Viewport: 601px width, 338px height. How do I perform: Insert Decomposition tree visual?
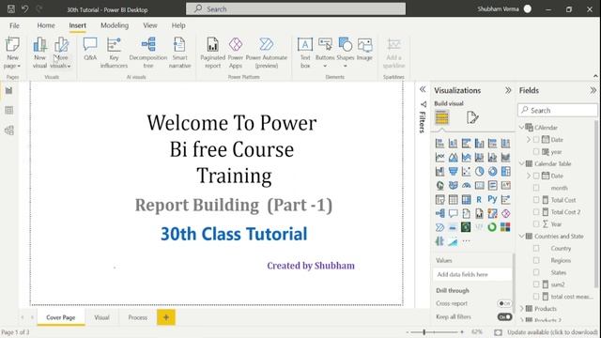[x=148, y=53]
